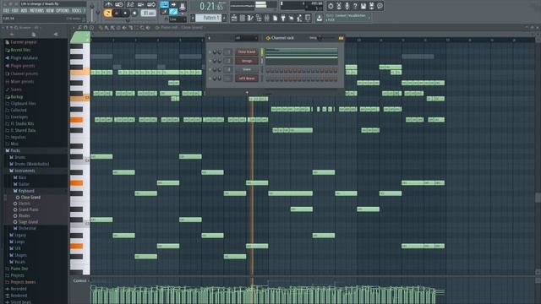
Task: Open the EDIT menu
Action: pyautogui.click(x=15, y=11)
